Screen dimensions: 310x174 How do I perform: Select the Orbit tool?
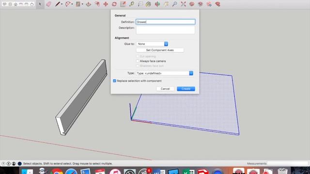tap(157, 4)
